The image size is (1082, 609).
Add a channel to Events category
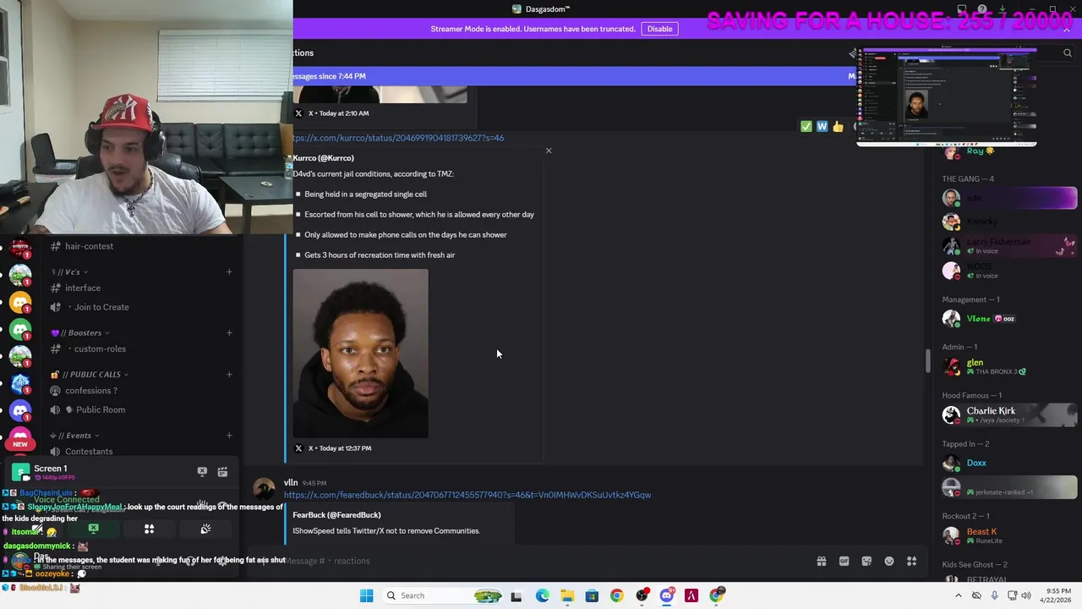click(229, 436)
